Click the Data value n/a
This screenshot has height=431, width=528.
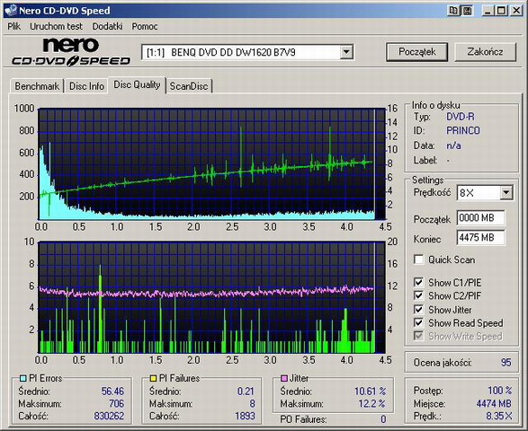(453, 145)
